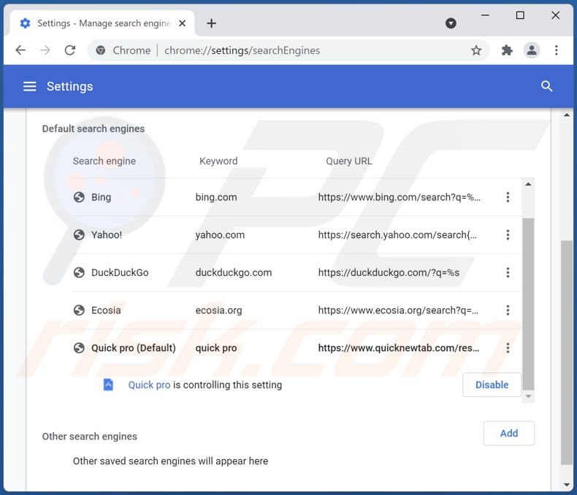577x495 pixels.
Task: Go back using the browser back arrow
Action: 20,50
